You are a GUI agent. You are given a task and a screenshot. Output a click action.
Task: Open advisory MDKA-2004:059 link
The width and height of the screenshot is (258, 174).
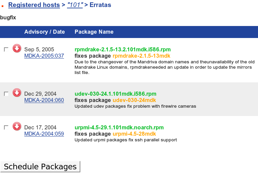[44, 134]
